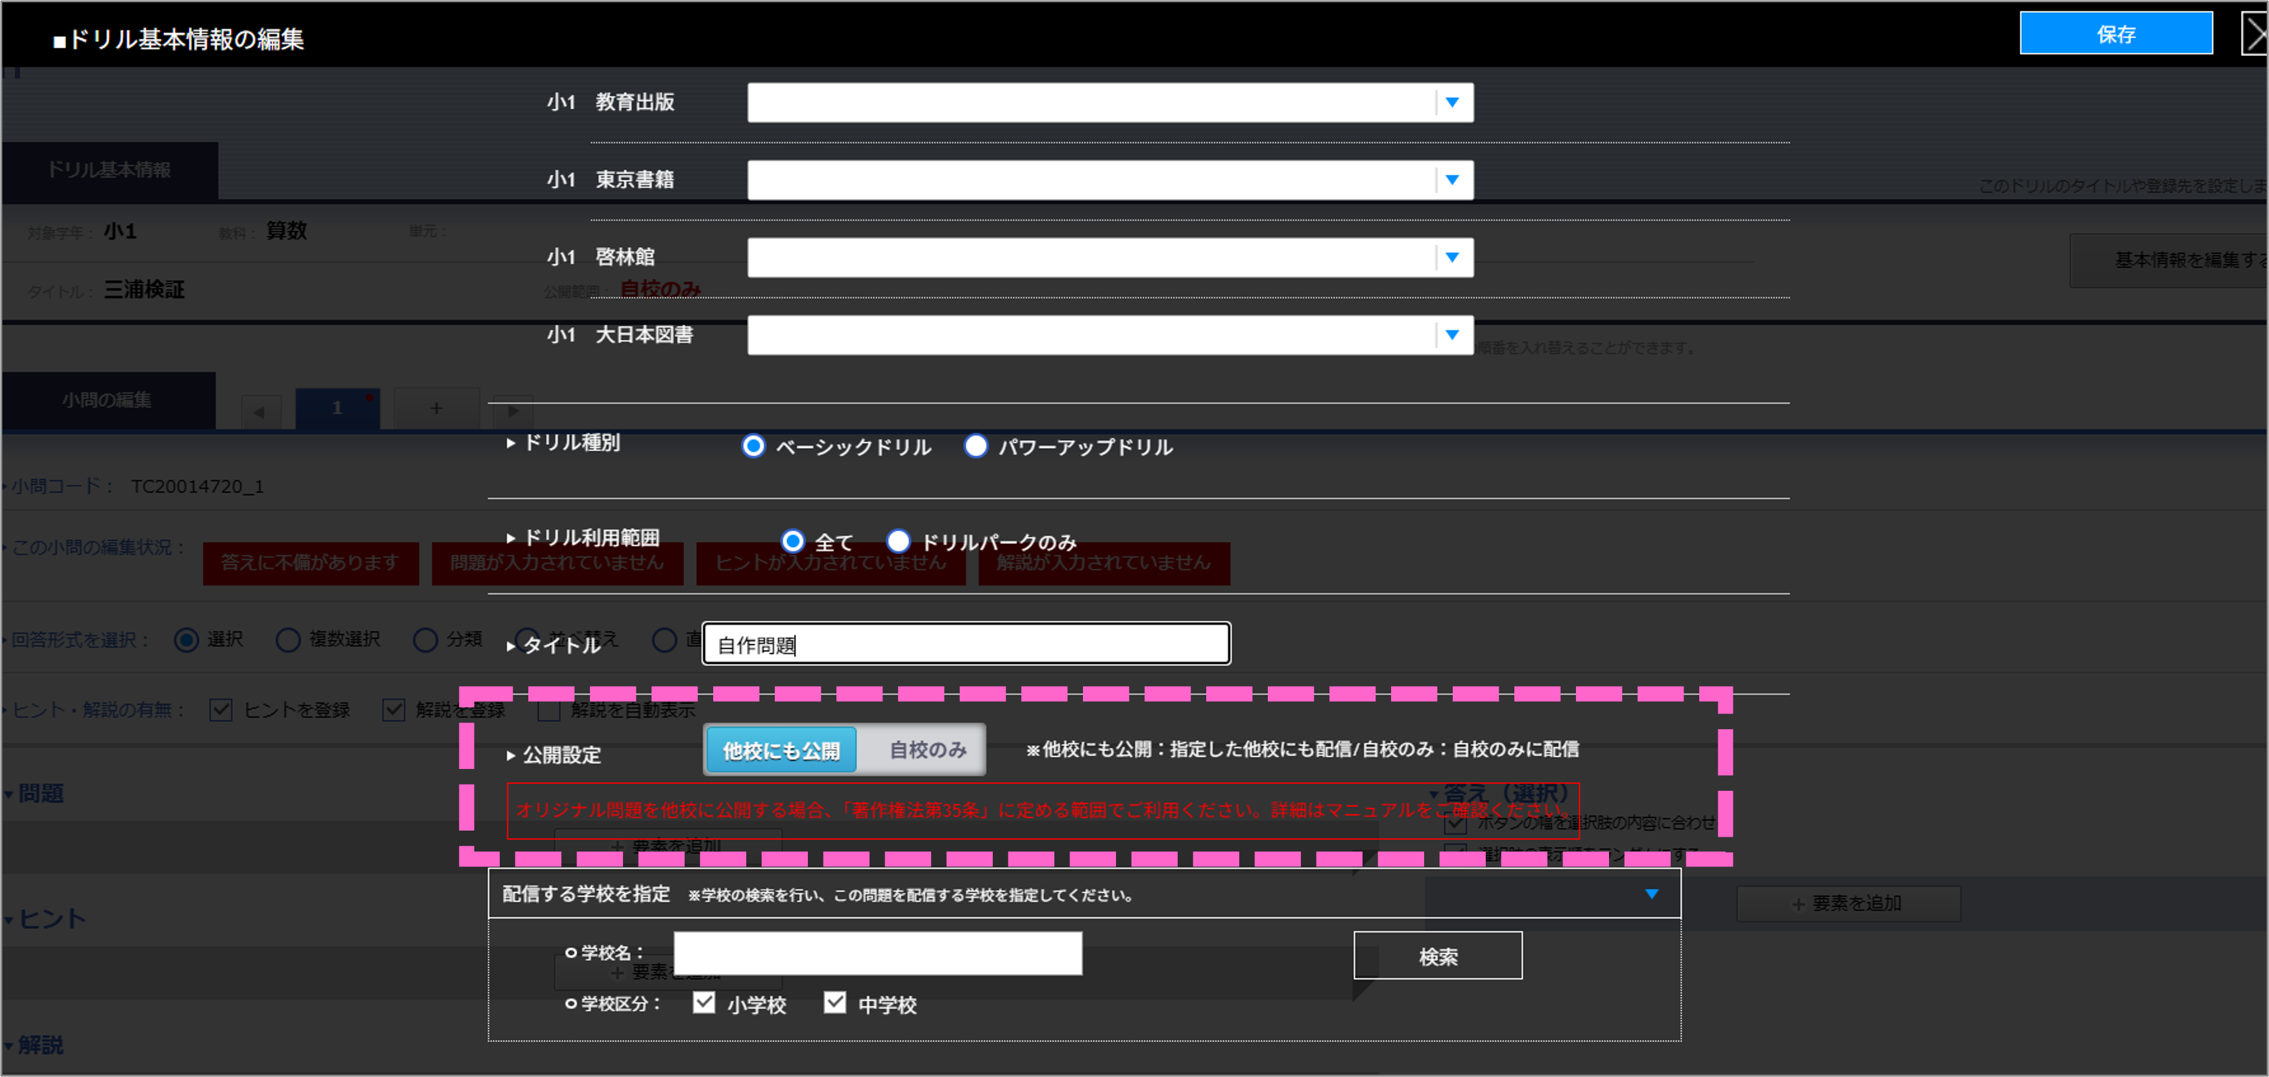Collapse the 配信する学校を指定 panel arrow
This screenshot has height=1077, width=2269.
pyautogui.click(x=1652, y=894)
